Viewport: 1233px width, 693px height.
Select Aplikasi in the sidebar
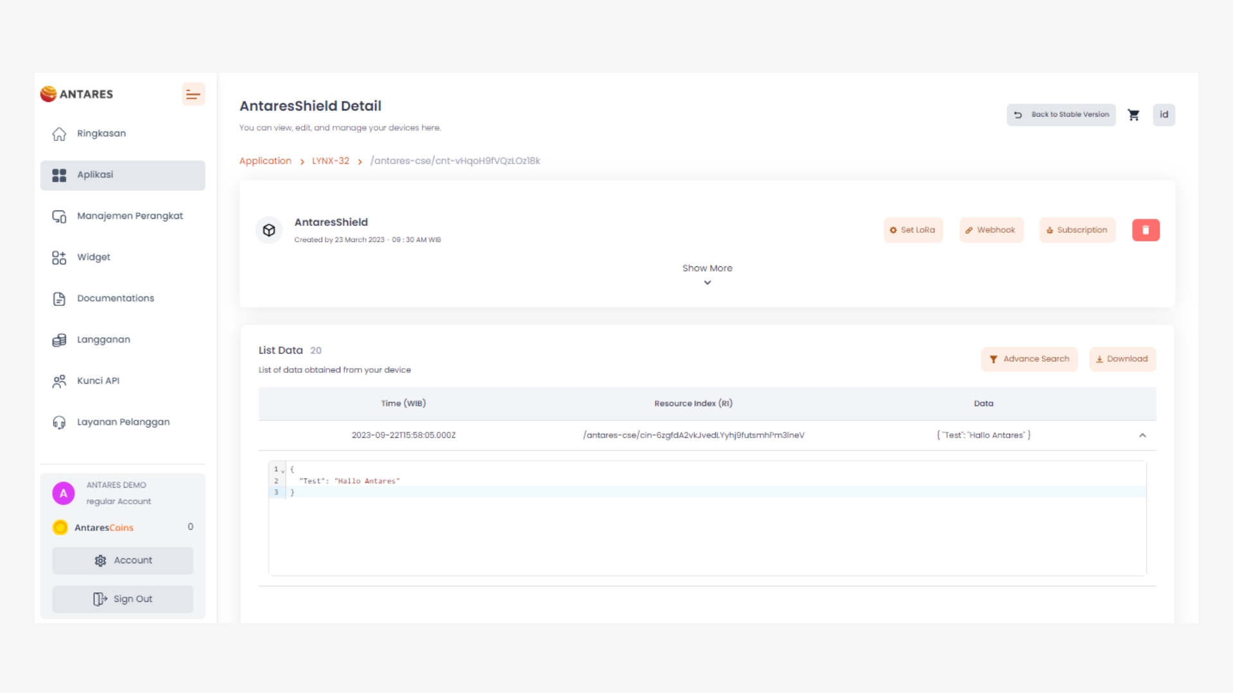pyautogui.click(x=123, y=175)
